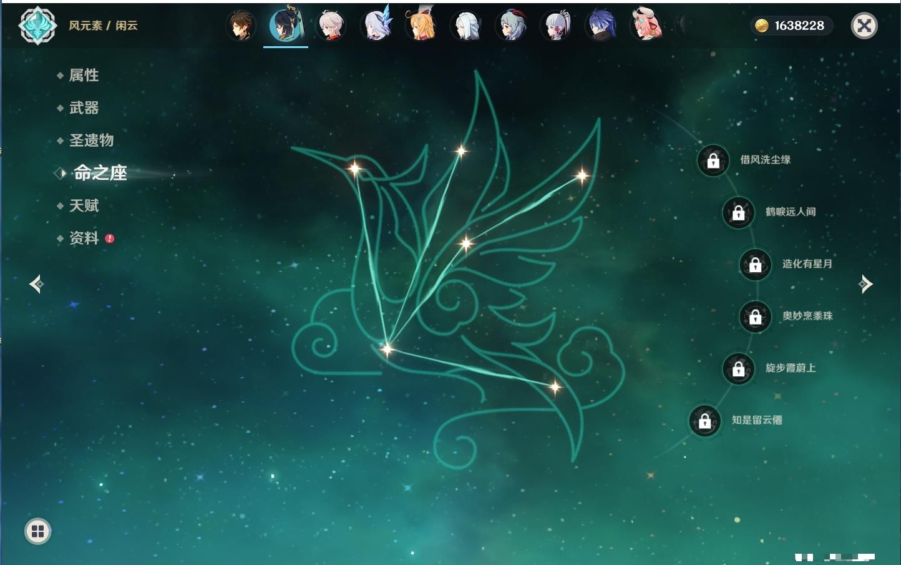Open the locked 旋步霞蔚上 constellation node
901x565 pixels.
[738, 368]
